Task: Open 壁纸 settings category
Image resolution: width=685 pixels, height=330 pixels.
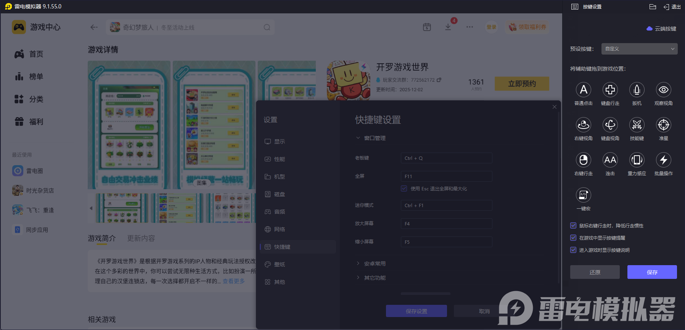Action: (x=298, y=264)
